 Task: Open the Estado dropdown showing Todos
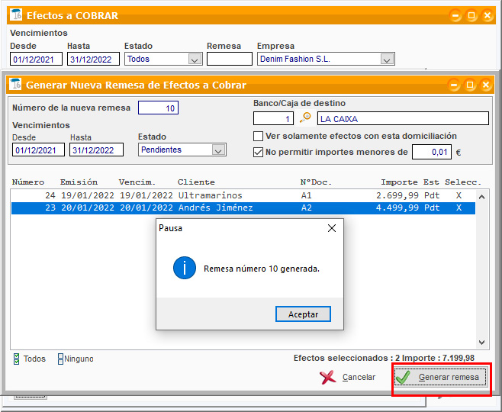(194, 59)
